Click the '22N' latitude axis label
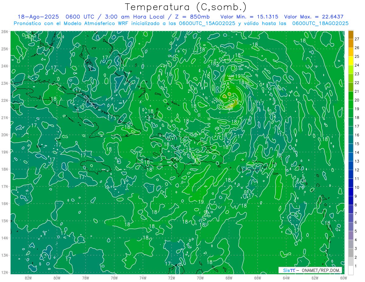365x282 pixels. [5, 100]
